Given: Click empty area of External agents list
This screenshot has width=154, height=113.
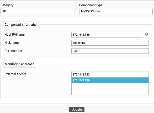Looking at the screenshot, I should [110, 89].
